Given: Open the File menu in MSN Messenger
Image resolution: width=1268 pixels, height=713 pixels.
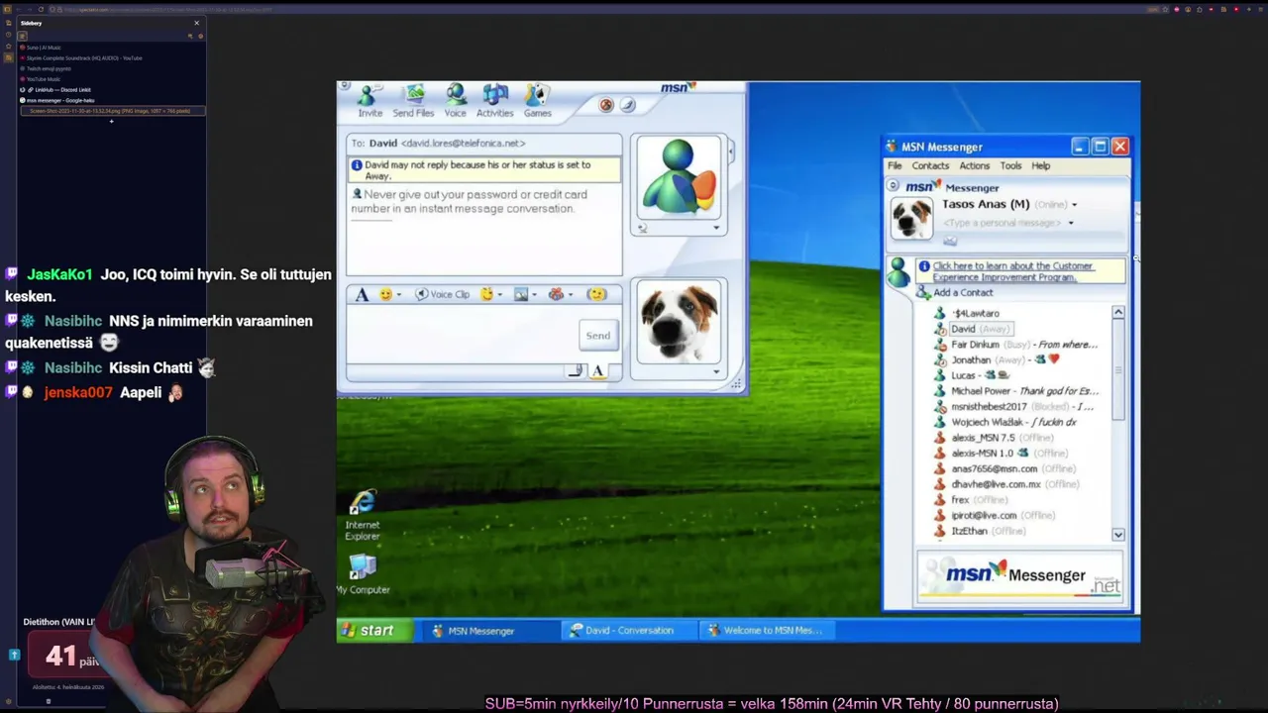Looking at the screenshot, I should tap(895, 166).
